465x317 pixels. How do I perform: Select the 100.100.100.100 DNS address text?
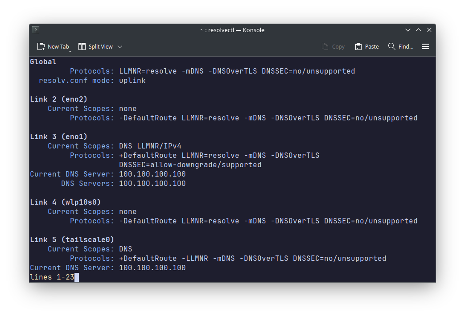[152, 174]
